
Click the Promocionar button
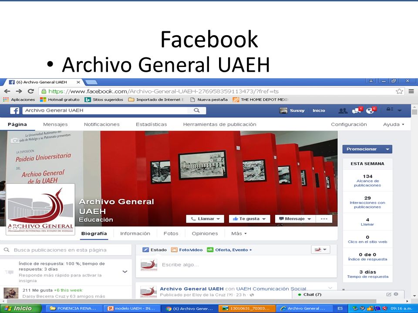(x=367, y=149)
